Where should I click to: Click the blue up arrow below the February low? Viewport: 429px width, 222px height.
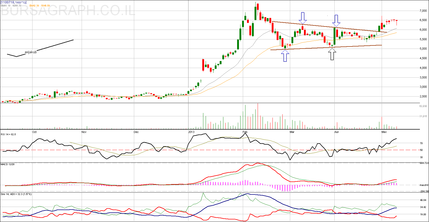tap(285, 56)
